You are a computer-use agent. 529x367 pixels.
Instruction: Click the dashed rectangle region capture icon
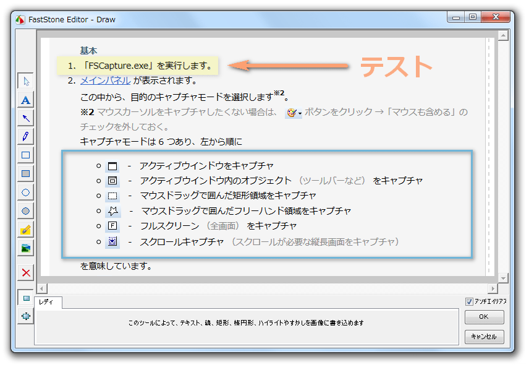click(112, 196)
